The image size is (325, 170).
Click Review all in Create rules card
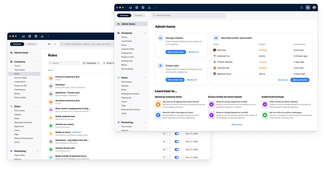click(x=192, y=80)
